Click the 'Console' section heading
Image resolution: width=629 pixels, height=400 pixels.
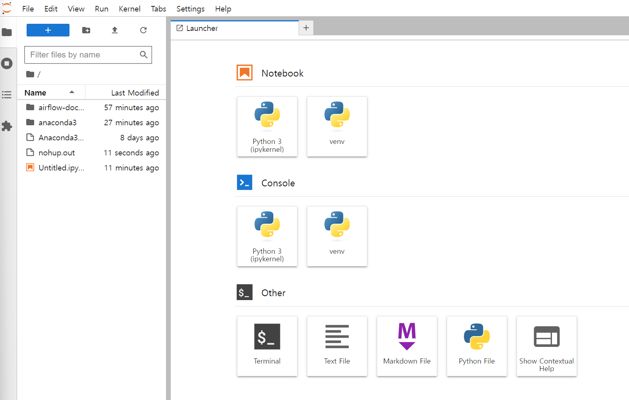tap(278, 183)
